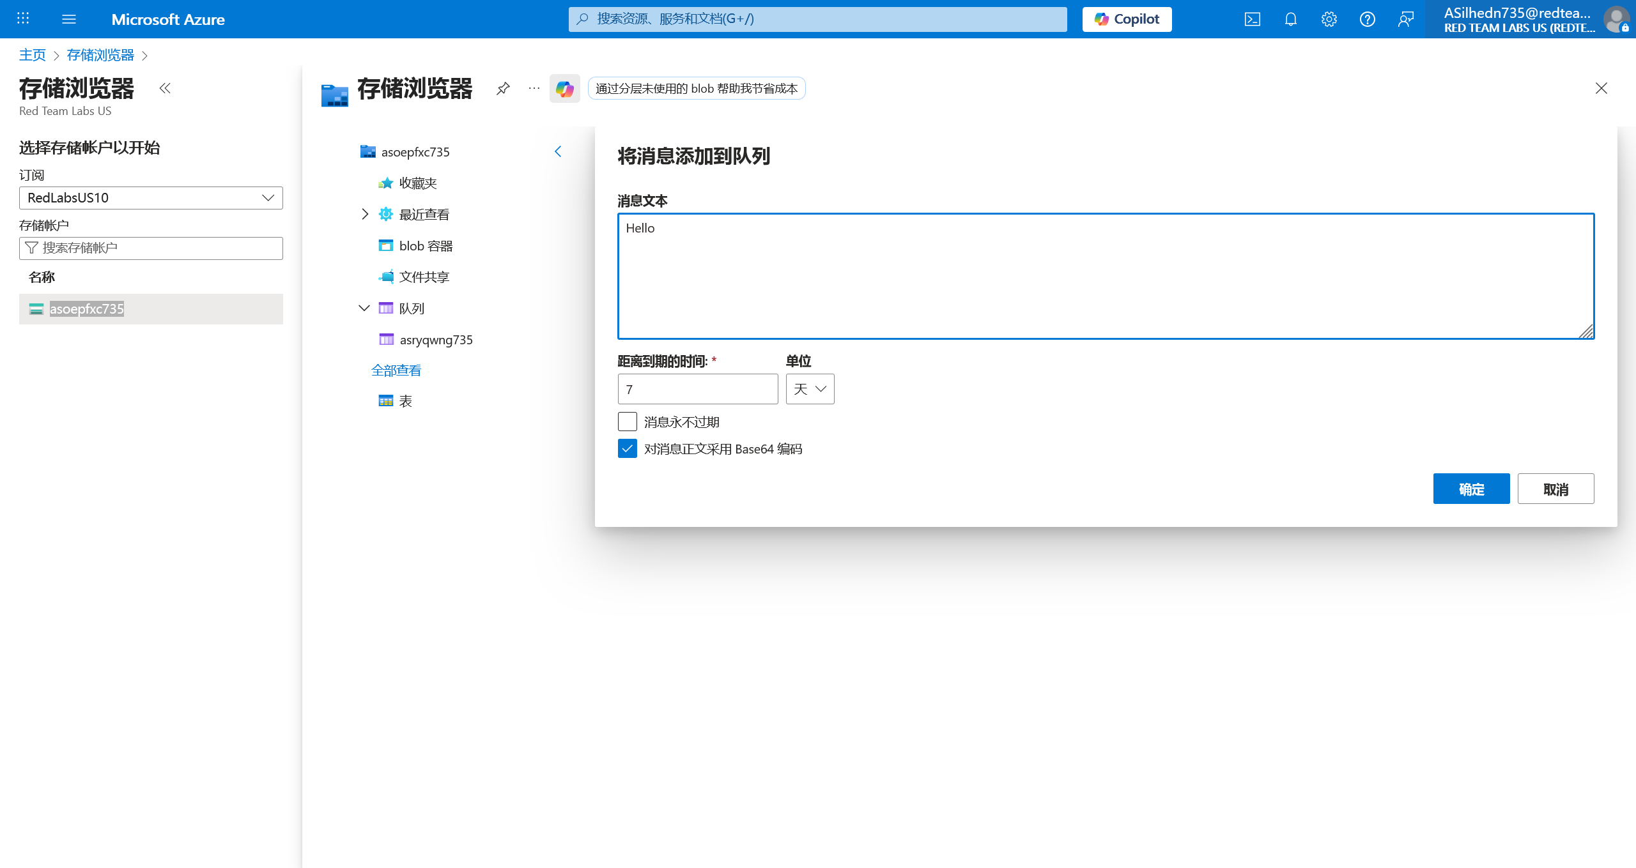Pin the storage browser blade
The image size is (1636, 868).
click(503, 88)
